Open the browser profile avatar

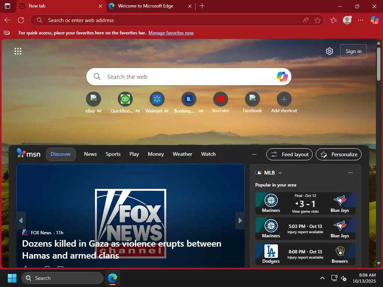coord(347,20)
